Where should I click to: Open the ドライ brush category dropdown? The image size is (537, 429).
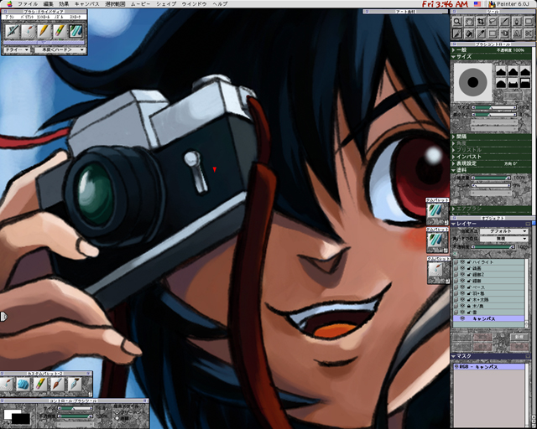(x=17, y=50)
